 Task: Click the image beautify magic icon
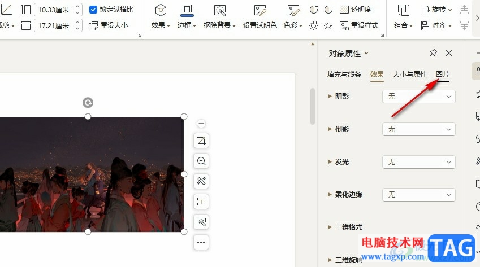coord(201,181)
